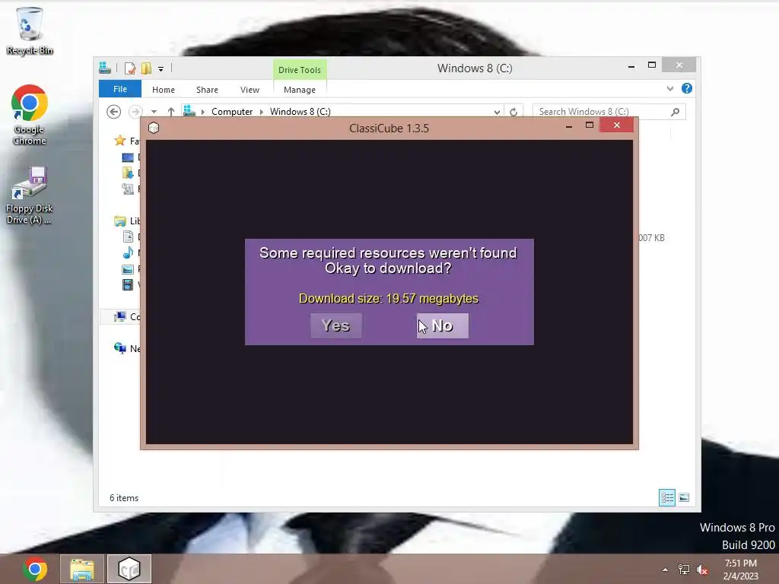Click File Explorer icon in taskbar
The image size is (779, 584).
tap(82, 569)
